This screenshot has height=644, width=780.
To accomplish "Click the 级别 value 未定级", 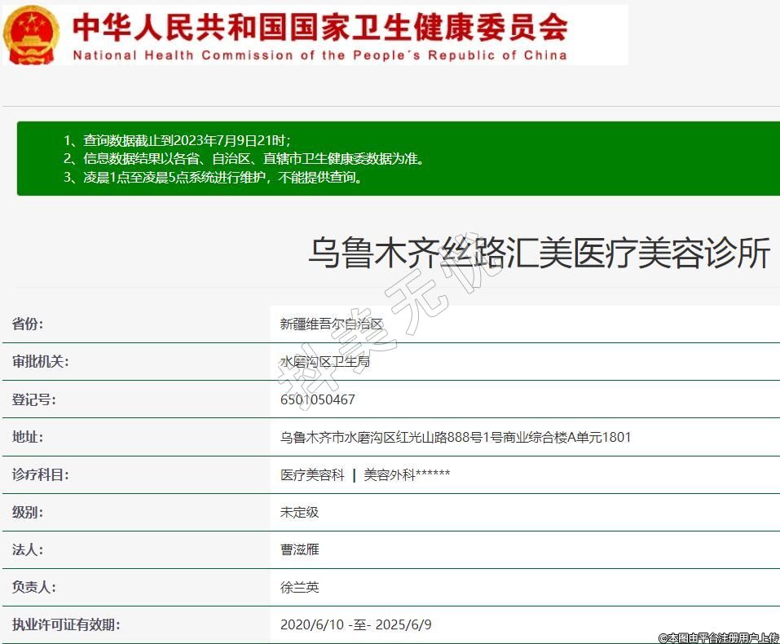I will click(x=299, y=512).
